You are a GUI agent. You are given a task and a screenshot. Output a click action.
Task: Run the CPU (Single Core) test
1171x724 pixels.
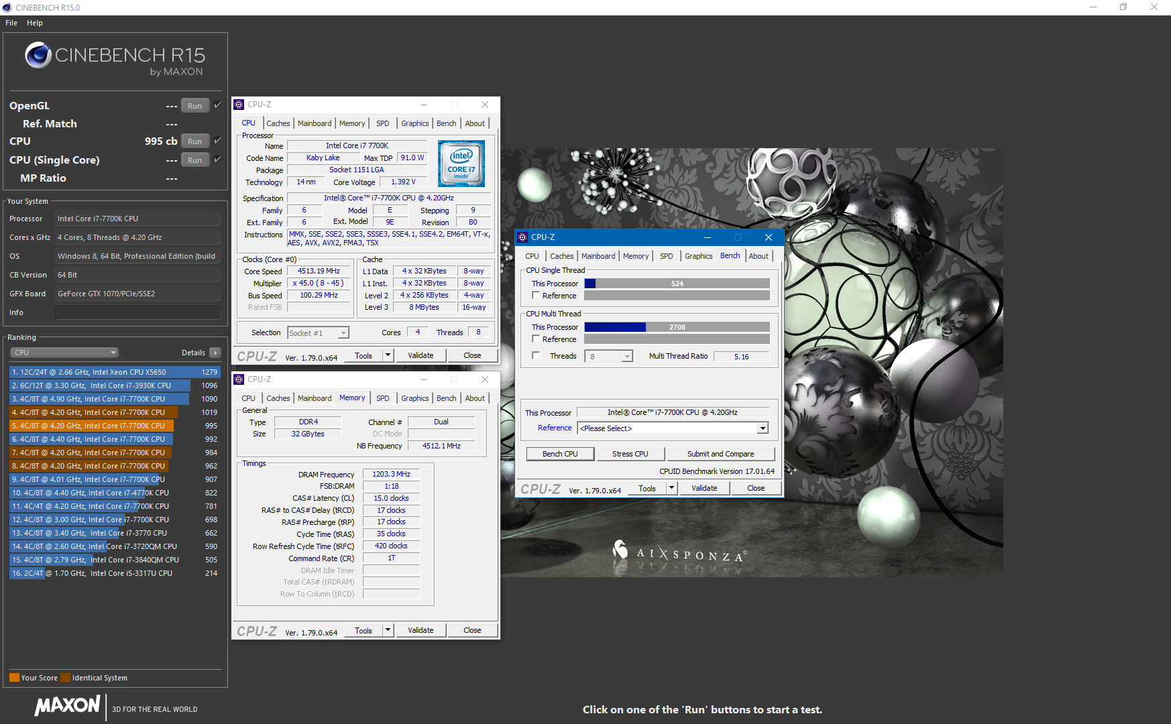195,160
